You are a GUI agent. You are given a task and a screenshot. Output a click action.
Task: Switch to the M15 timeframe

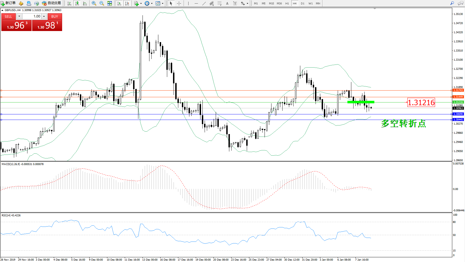coord(271,3)
